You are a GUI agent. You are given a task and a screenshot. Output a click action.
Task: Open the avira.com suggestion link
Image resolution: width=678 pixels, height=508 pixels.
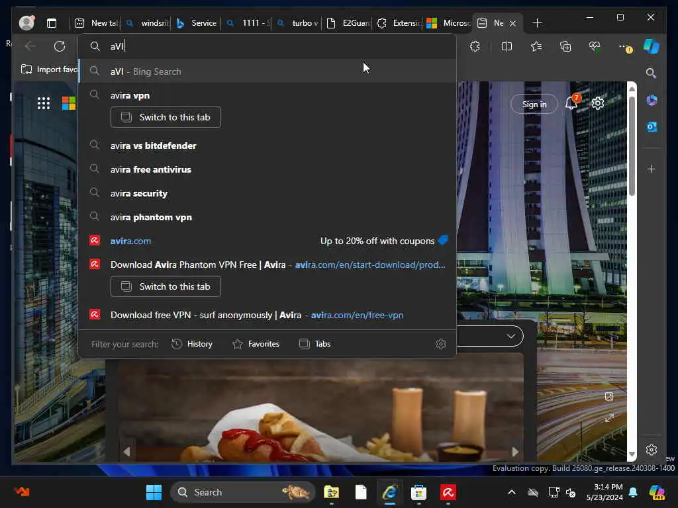coord(130,241)
